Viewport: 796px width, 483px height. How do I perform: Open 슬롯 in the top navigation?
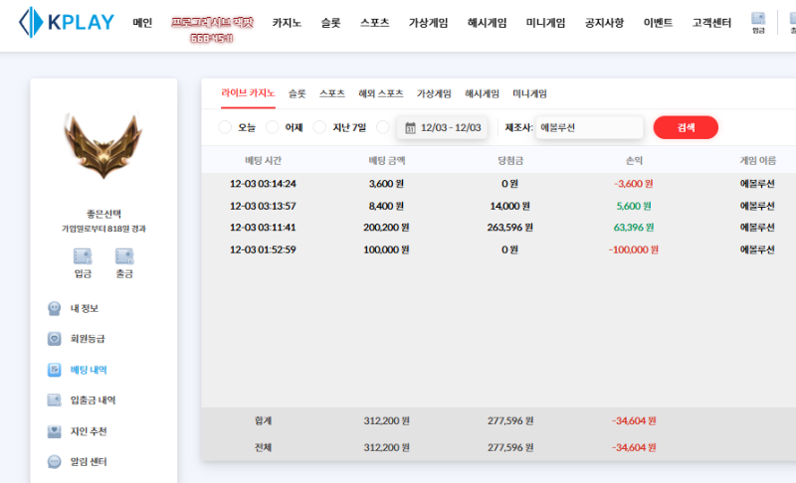tap(330, 23)
